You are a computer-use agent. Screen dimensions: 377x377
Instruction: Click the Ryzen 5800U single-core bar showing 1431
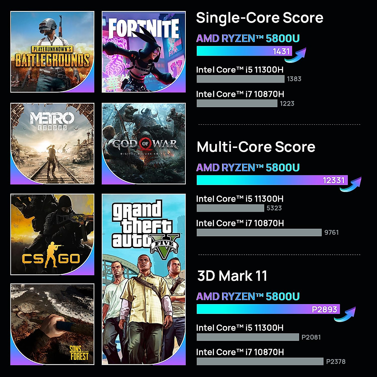point(244,51)
